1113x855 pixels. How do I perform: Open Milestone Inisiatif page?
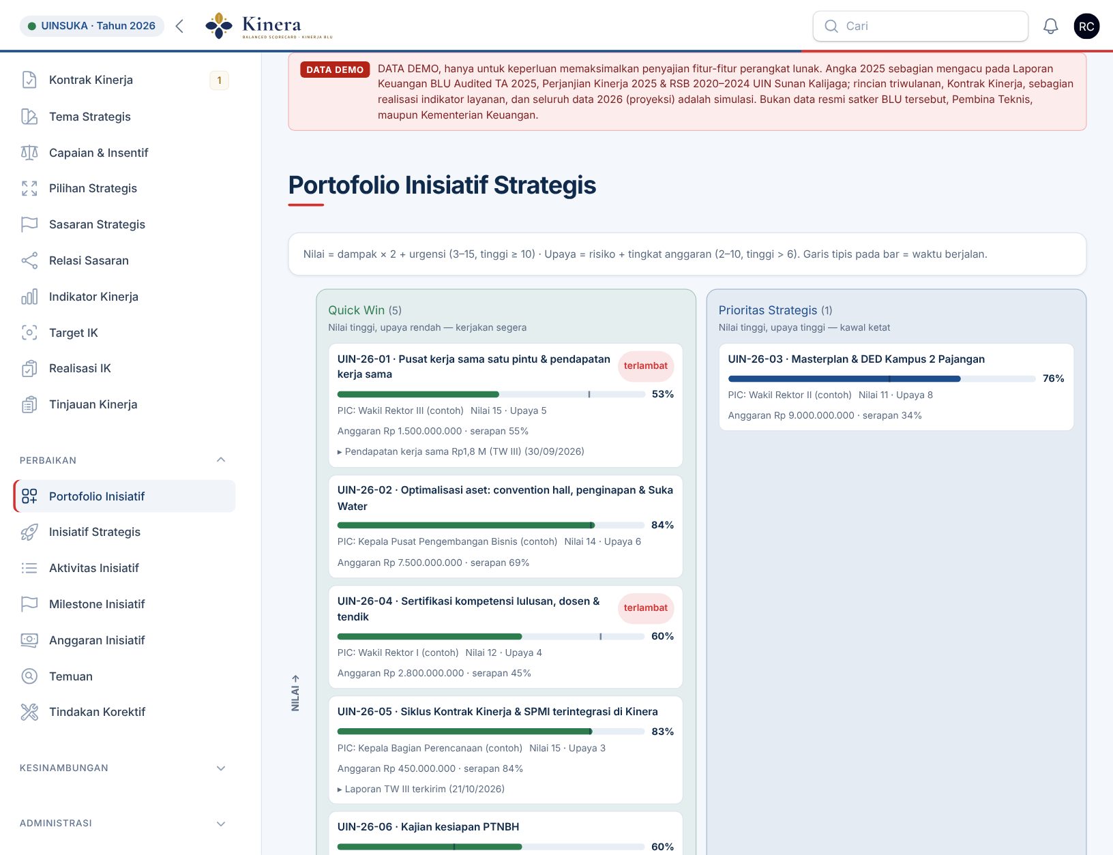click(x=97, y=604)
